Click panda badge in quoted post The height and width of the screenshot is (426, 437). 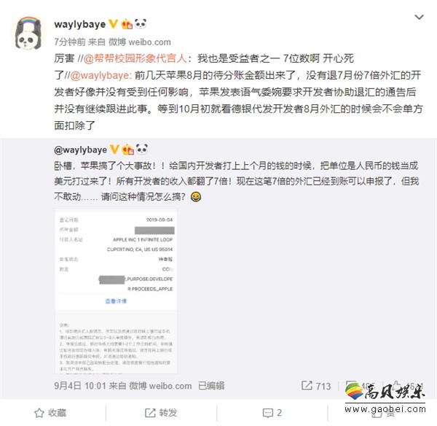pyautogui.click(x=142, y=150)
